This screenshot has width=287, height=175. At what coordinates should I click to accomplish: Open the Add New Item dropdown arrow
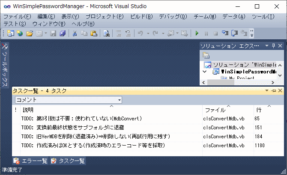pyautogui.click(x=46, y=33)
